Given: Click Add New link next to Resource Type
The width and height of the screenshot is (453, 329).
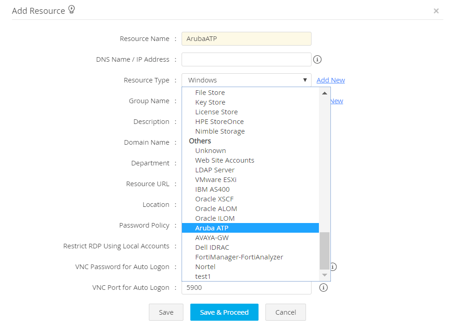Looking at the screenshot, I should pyautogui.click(x=330, y=80).
